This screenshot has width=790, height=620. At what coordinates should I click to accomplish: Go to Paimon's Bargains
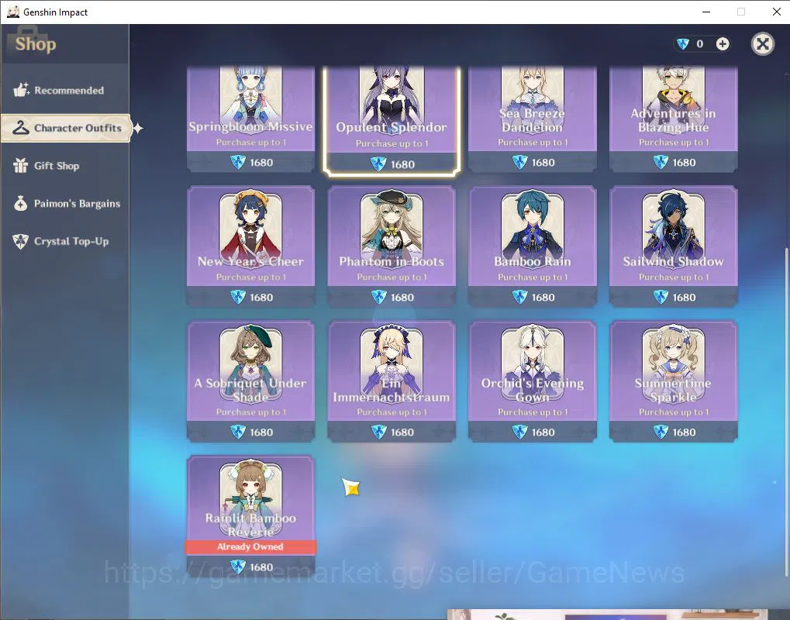point(64,204)
